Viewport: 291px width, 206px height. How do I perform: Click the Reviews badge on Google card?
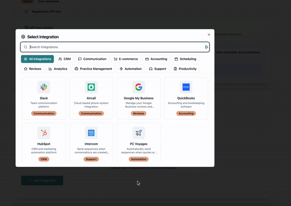[x=139, y=113]
